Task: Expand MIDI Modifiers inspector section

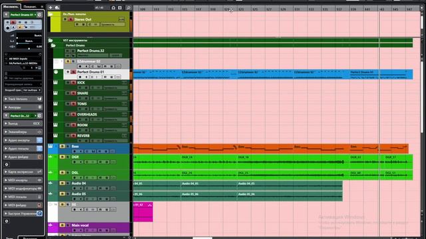Action: click(5, 189)
